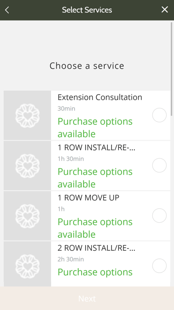View purchase options for 1 ROW MOVE UP
Image resolution: width=174 pixels, height=310 pixels.
pyautogui.click(x=95, y=228)
